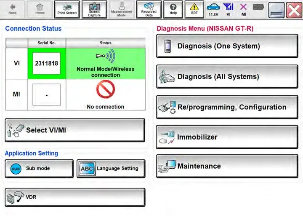Click the Select VI/MI hand icon
This screenshot has height=218, width=303.
click(16, 130)
